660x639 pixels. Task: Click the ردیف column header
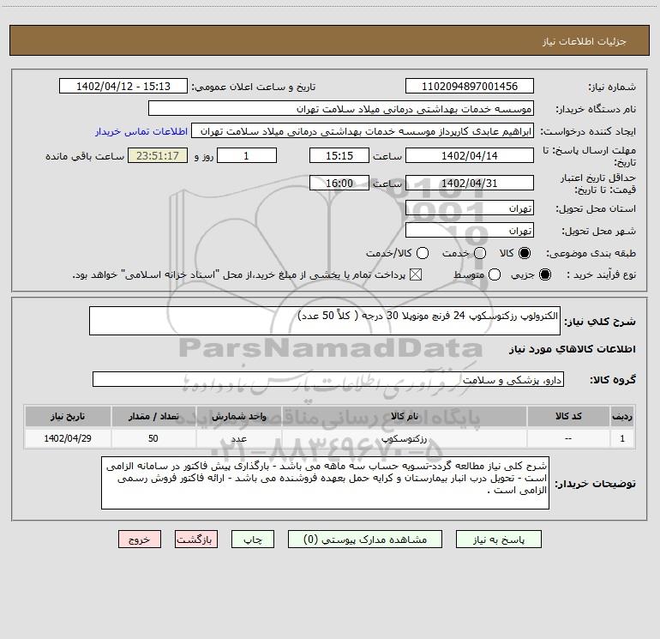(622, 416)
